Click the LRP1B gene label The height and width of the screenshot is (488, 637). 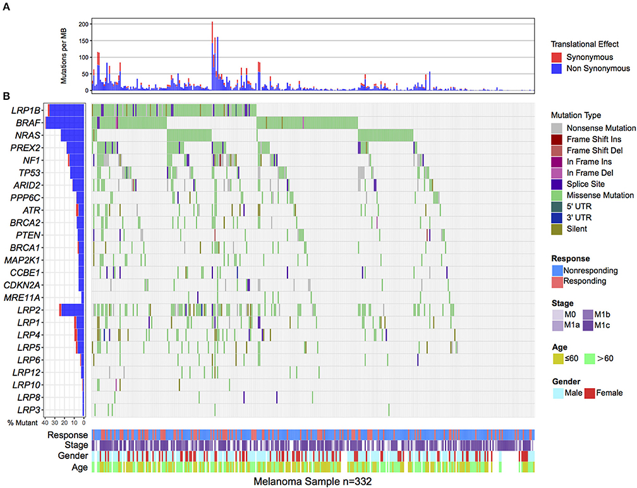(x=26, y=111)
